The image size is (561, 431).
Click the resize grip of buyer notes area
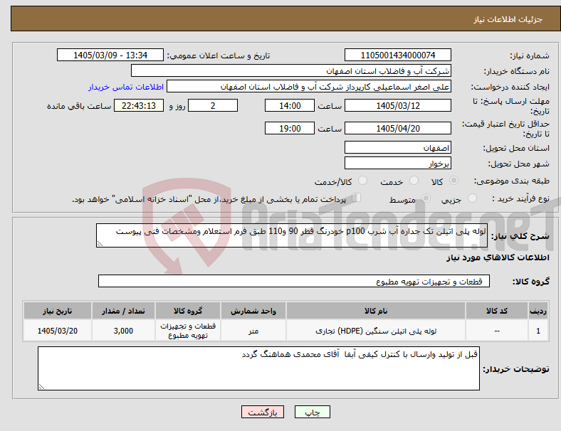(41, 387)
